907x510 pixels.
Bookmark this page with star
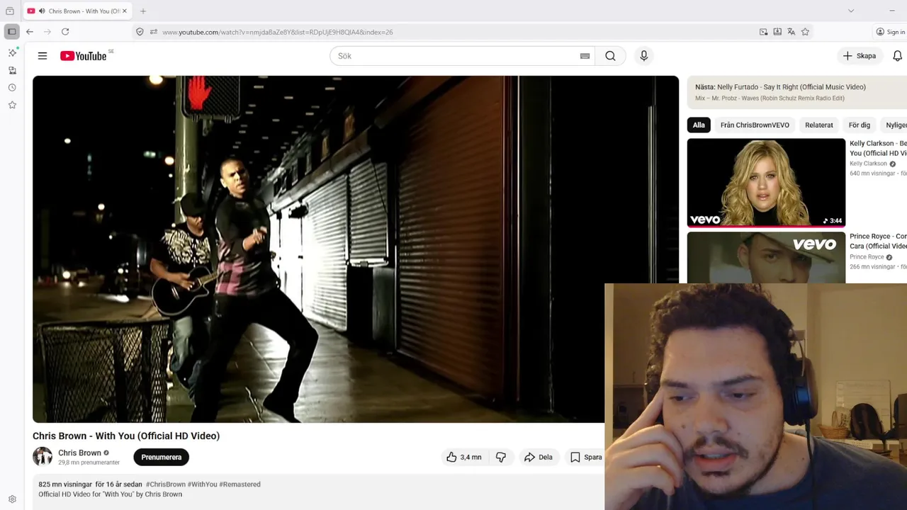tap(805, 32)
